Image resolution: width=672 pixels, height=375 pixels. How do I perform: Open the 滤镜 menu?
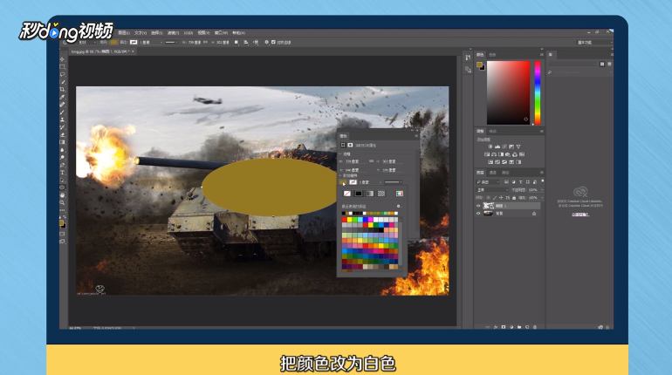(x=173, y=33)
